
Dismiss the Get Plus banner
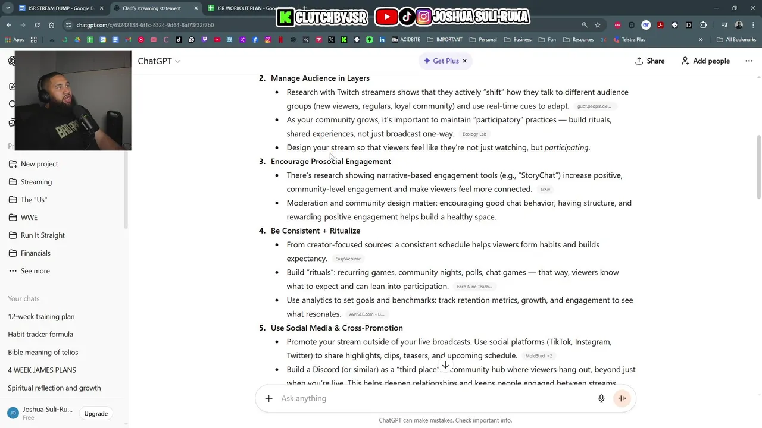pyautogui.click(x=465, y=61)
